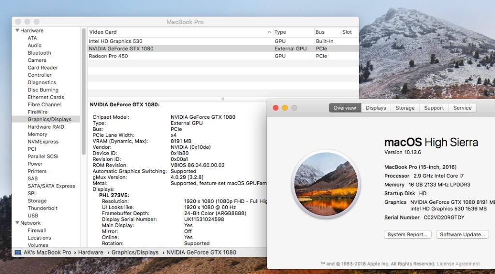Select USB in the sidebar

(x=33, y=216)
